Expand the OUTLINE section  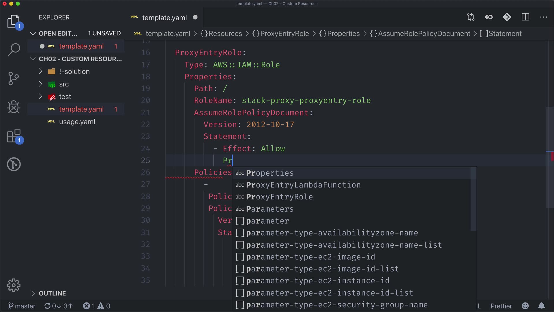pos(52,293)
